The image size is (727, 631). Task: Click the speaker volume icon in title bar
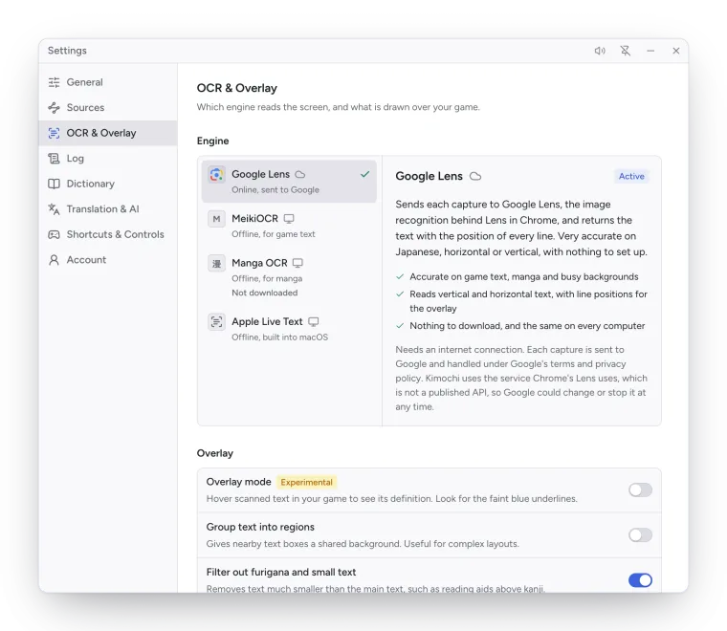pos(600,51)
